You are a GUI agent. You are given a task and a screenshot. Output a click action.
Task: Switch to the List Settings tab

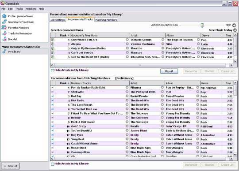(x=58, y=20)
